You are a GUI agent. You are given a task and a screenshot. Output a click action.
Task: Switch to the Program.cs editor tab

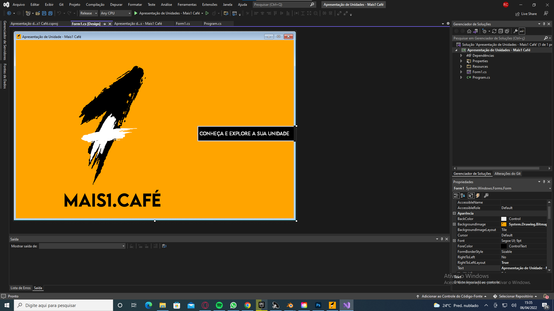point(213,24)
